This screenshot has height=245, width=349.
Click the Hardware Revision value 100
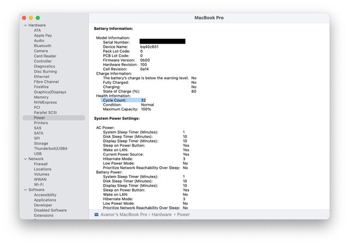click(x=143, y=64)
